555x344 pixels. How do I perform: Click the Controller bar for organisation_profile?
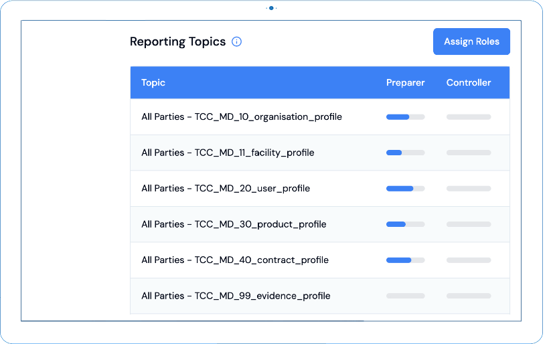(x=469, y=117)
